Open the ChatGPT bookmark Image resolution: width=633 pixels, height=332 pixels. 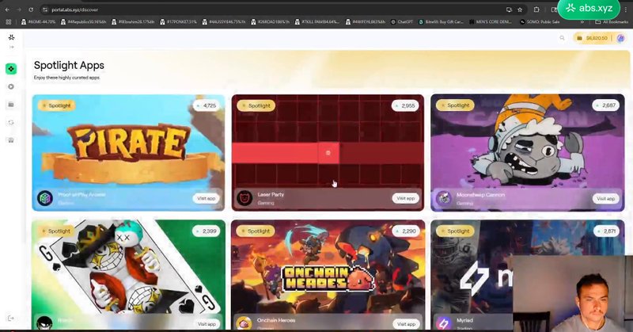402,22
